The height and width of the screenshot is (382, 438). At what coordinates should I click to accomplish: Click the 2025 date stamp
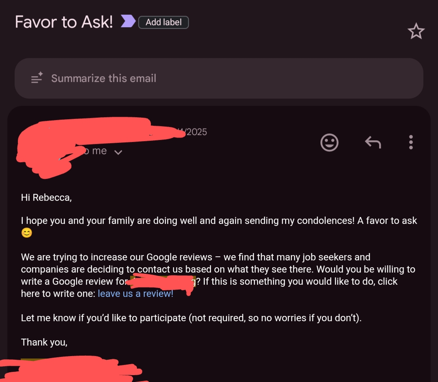(x=197, y=132)
